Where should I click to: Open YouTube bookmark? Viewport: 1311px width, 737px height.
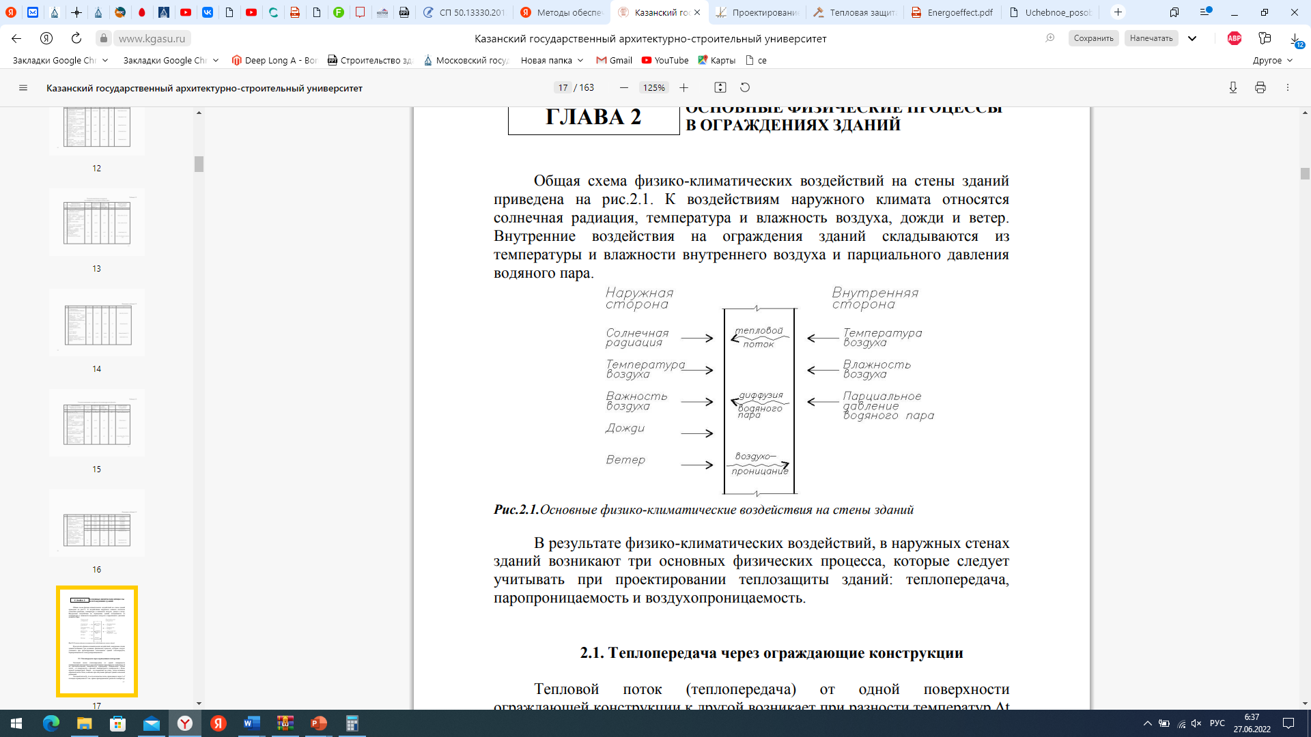pyautogui.click(x=665, y=60)
